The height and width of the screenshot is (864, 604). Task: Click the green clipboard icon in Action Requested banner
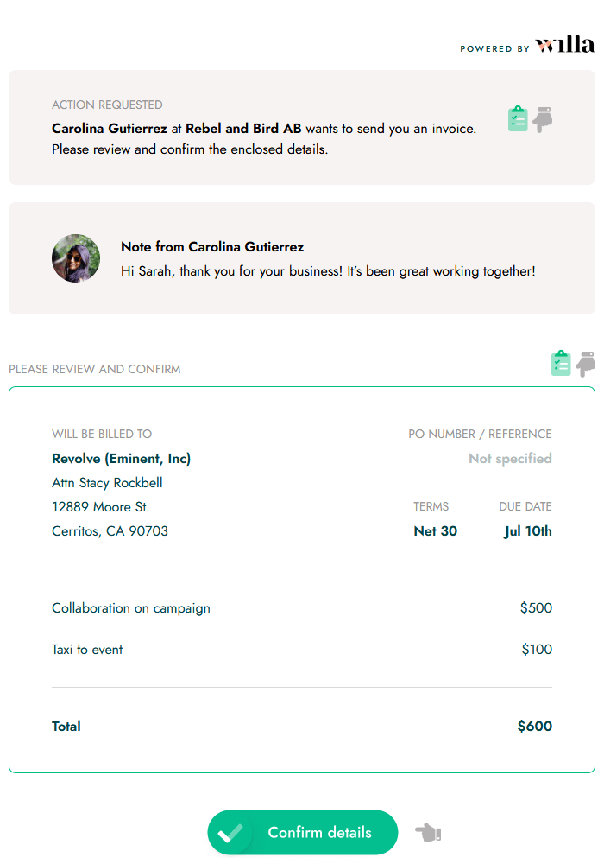[x=518, y=119]
